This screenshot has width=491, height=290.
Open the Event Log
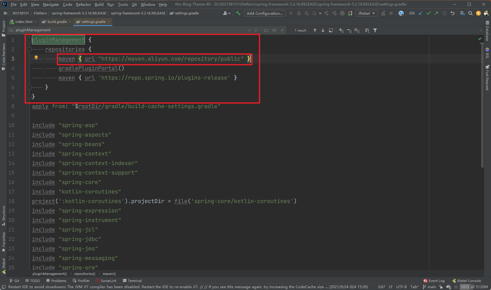click(434, 281)
